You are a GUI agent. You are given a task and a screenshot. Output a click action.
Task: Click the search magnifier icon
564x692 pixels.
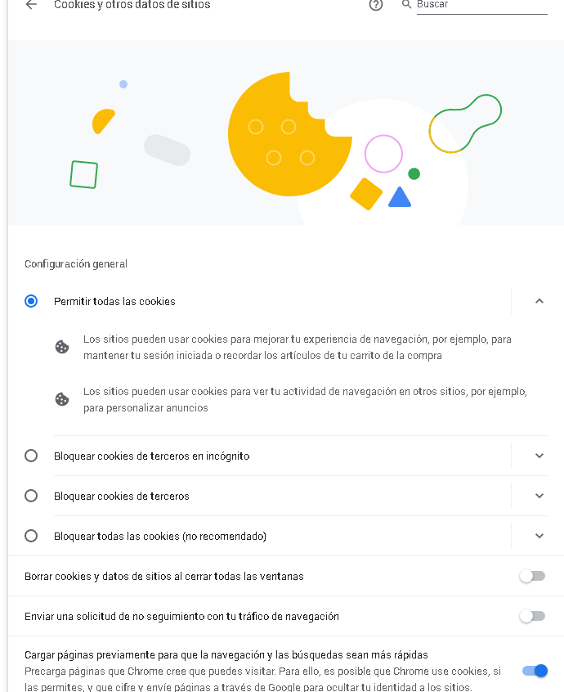pyautogui.click(x=406, y=4)
